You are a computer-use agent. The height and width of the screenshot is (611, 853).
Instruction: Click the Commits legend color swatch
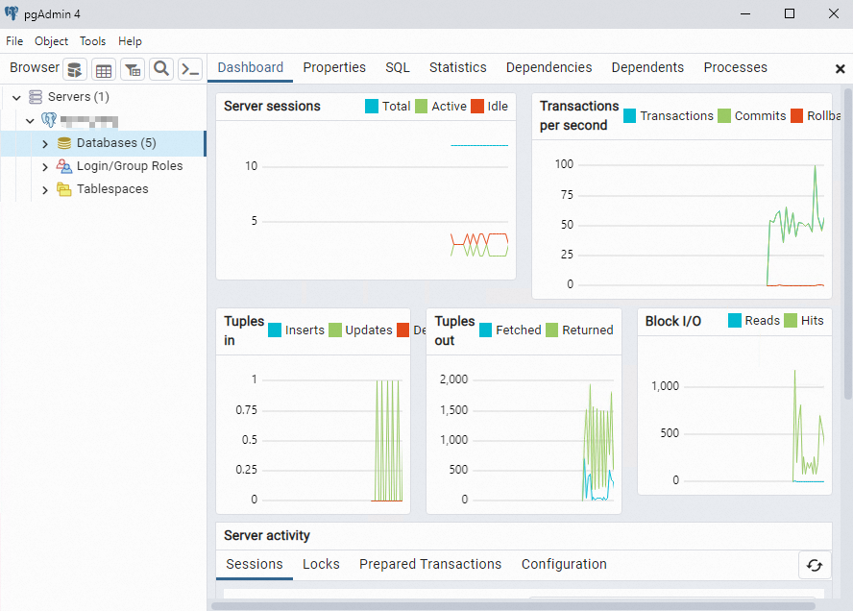click(724, 116)
